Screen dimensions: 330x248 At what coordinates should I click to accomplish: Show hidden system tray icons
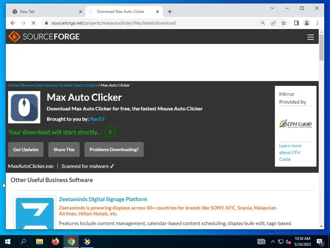coord(273,242)
